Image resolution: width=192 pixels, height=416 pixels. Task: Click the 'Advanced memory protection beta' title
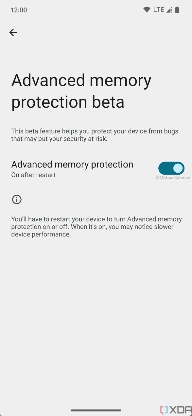81,91
